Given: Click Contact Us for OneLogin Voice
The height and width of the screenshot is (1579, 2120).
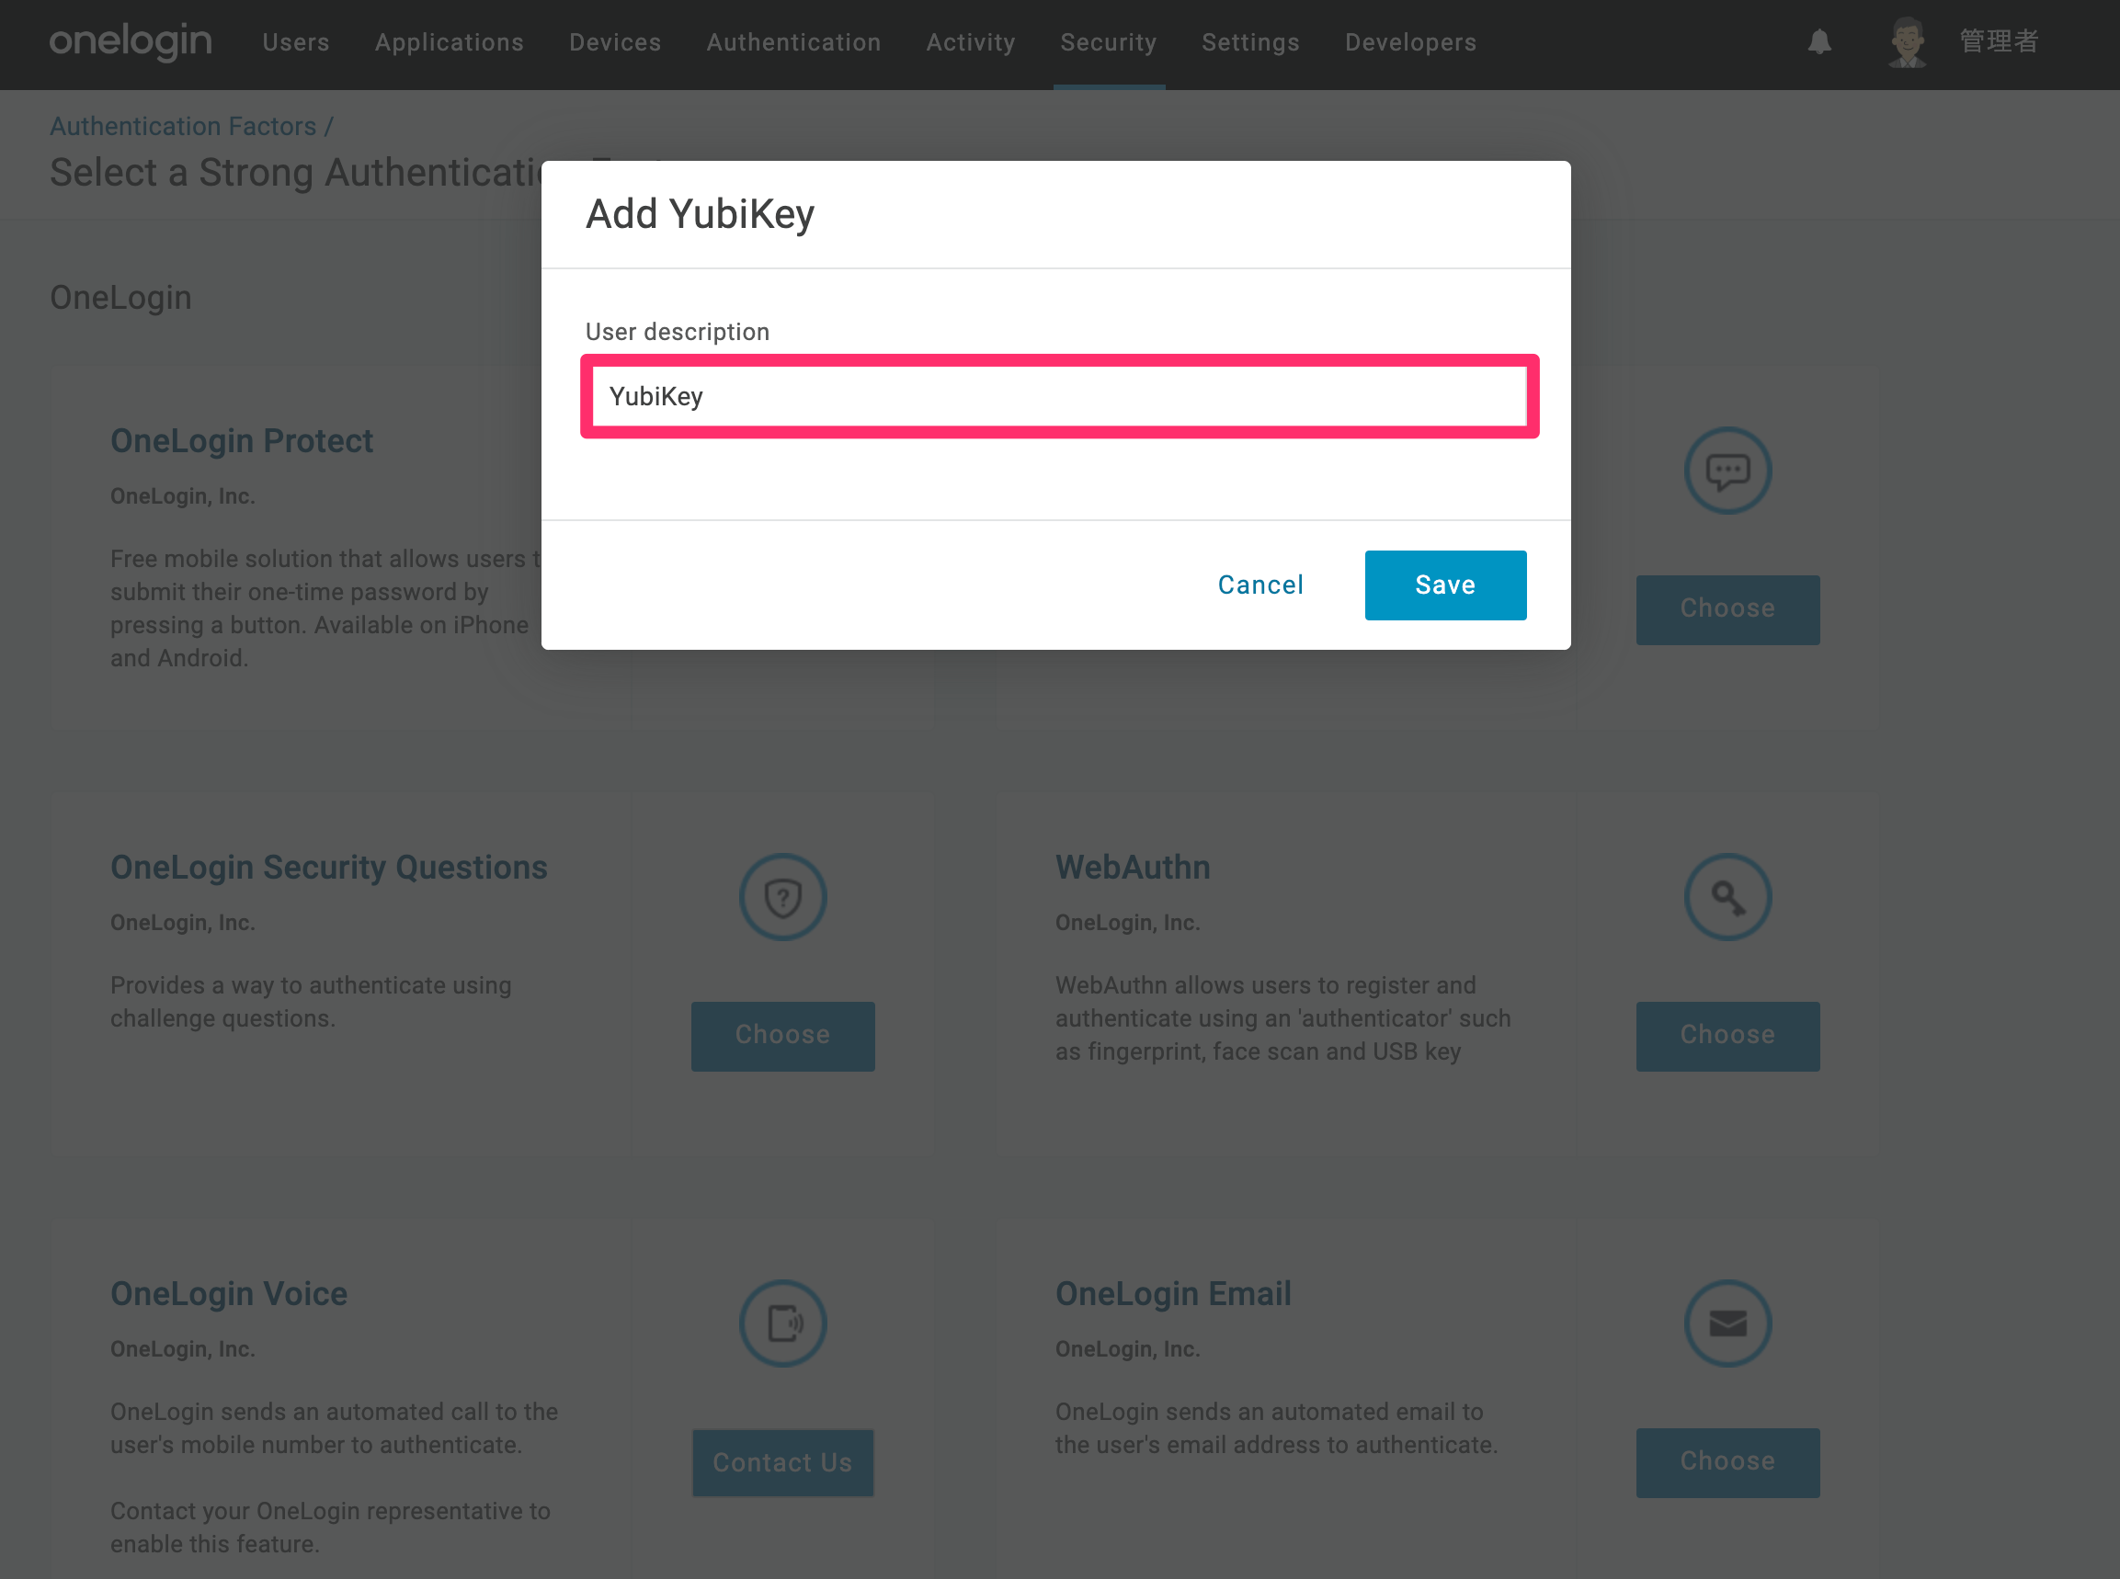Looking at the screenshot, I should pyautogui.click(x=782, y=1462).
